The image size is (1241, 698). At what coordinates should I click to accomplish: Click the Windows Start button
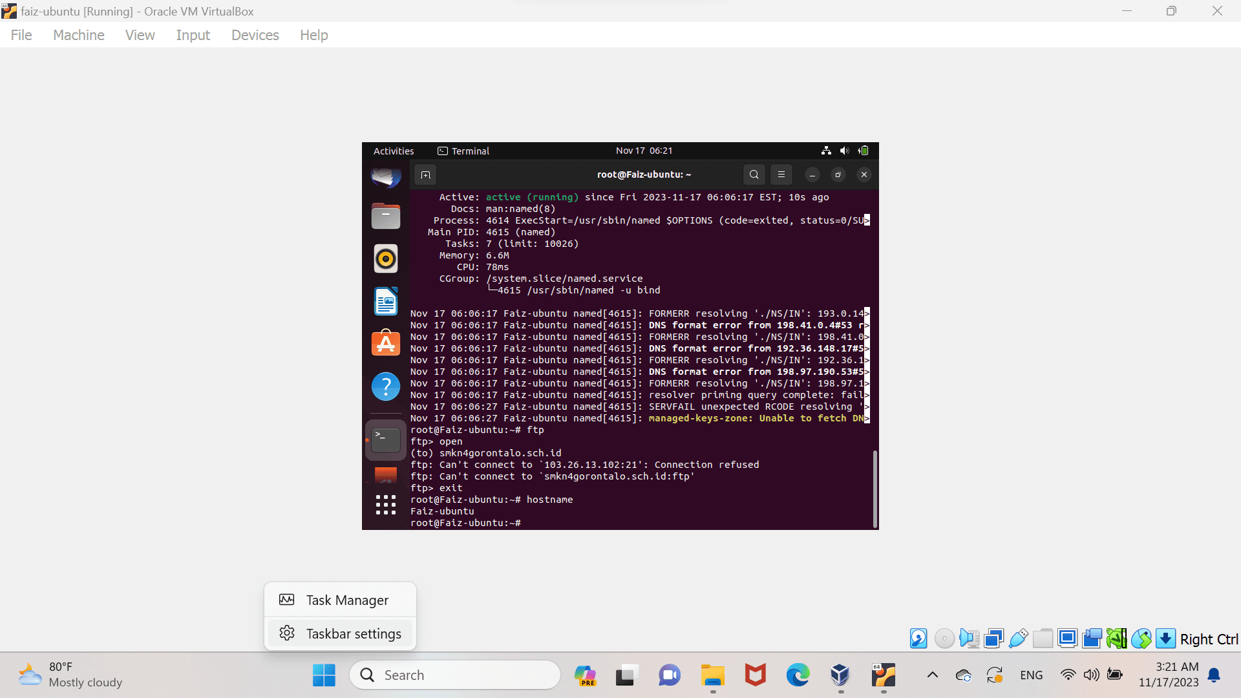324,675
